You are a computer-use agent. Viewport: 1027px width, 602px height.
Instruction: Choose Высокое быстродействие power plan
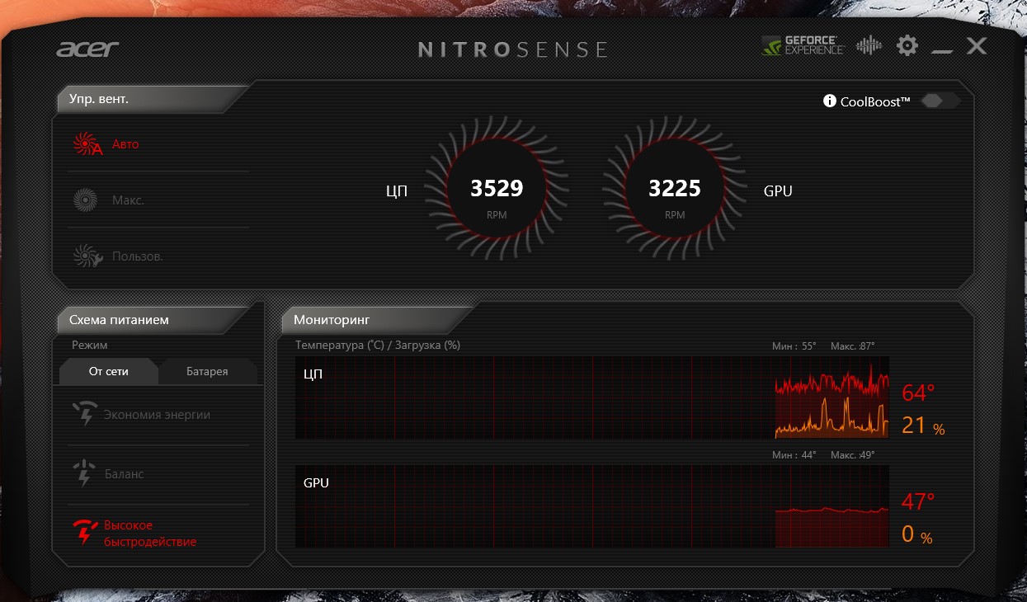pos(150,534)
